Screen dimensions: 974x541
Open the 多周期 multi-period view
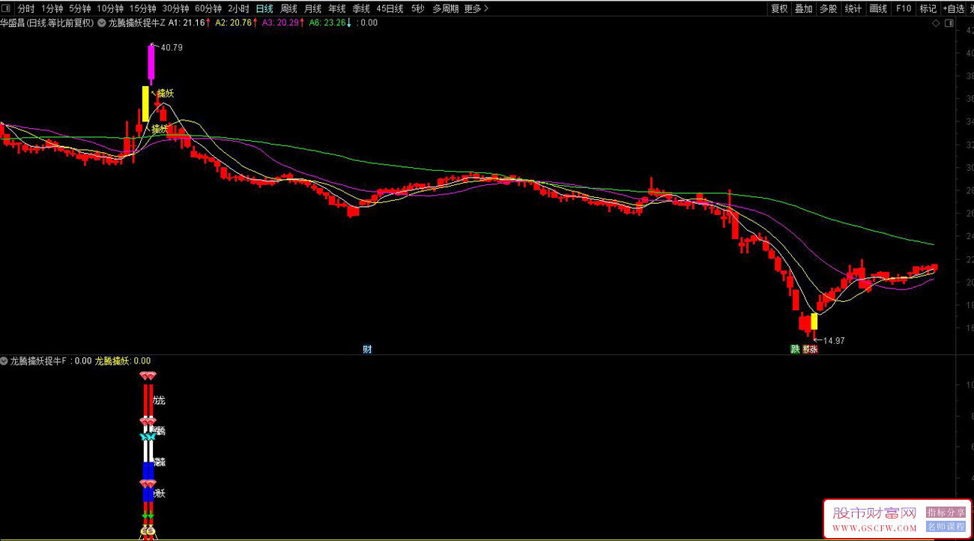445,9
